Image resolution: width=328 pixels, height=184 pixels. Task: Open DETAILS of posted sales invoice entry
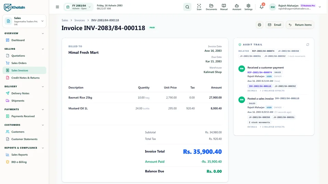252,127
